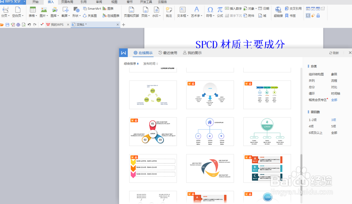The image size is (352, 204).
Task: Print the document via printer icon
Action: 18,25
